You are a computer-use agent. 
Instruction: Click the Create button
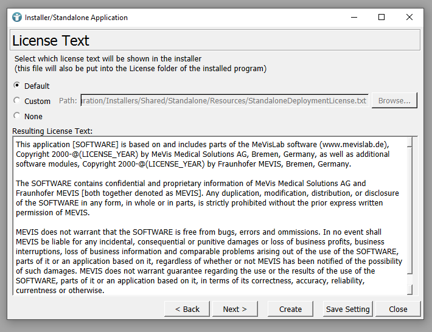pyautogui.click(x=290, y=309)
